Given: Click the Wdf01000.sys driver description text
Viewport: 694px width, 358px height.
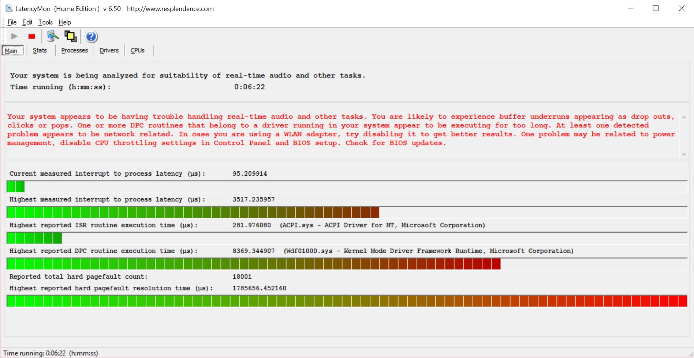Looking at the screenshot, I should click(429, 251).
